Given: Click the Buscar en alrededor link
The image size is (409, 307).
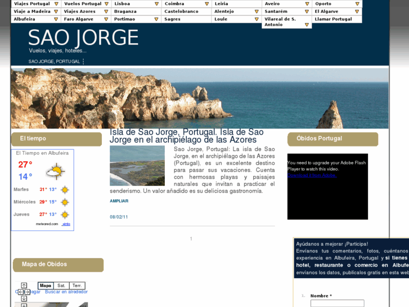Looking at the screenshot, I should tap(66, 292).
